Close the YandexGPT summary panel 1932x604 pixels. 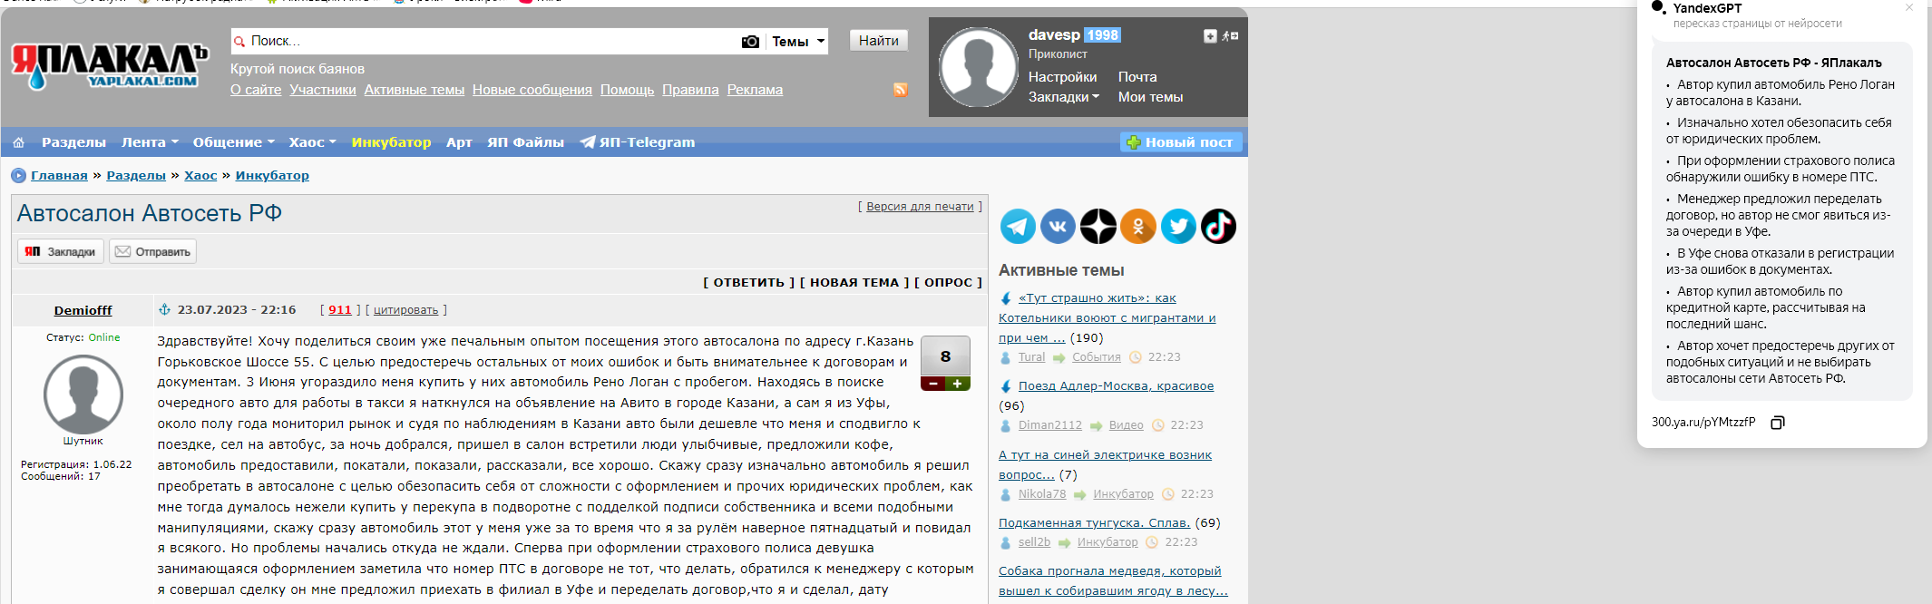[1909, 7]
